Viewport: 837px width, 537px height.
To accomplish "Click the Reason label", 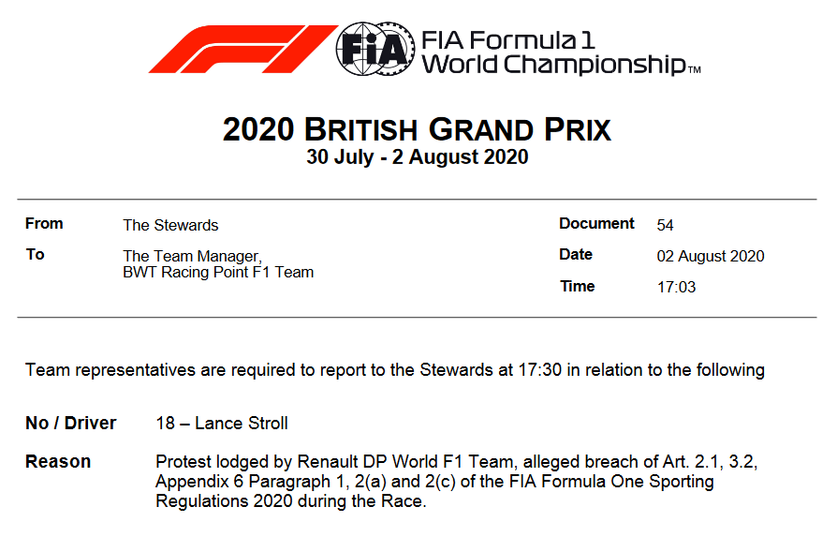I will point(58,462).
